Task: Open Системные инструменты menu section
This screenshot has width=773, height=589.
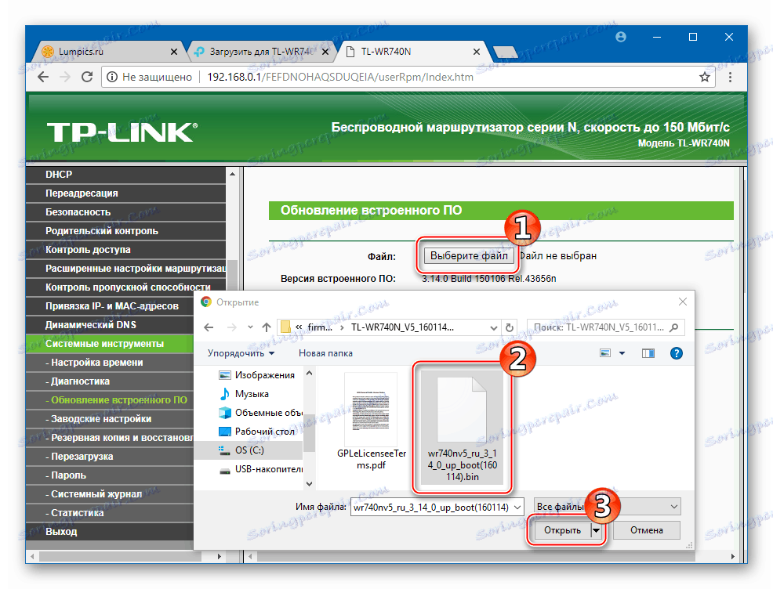Action: tap(110, 344)
